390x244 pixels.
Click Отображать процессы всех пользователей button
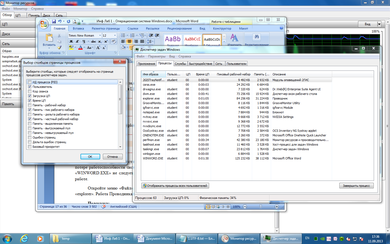[175, 186]
